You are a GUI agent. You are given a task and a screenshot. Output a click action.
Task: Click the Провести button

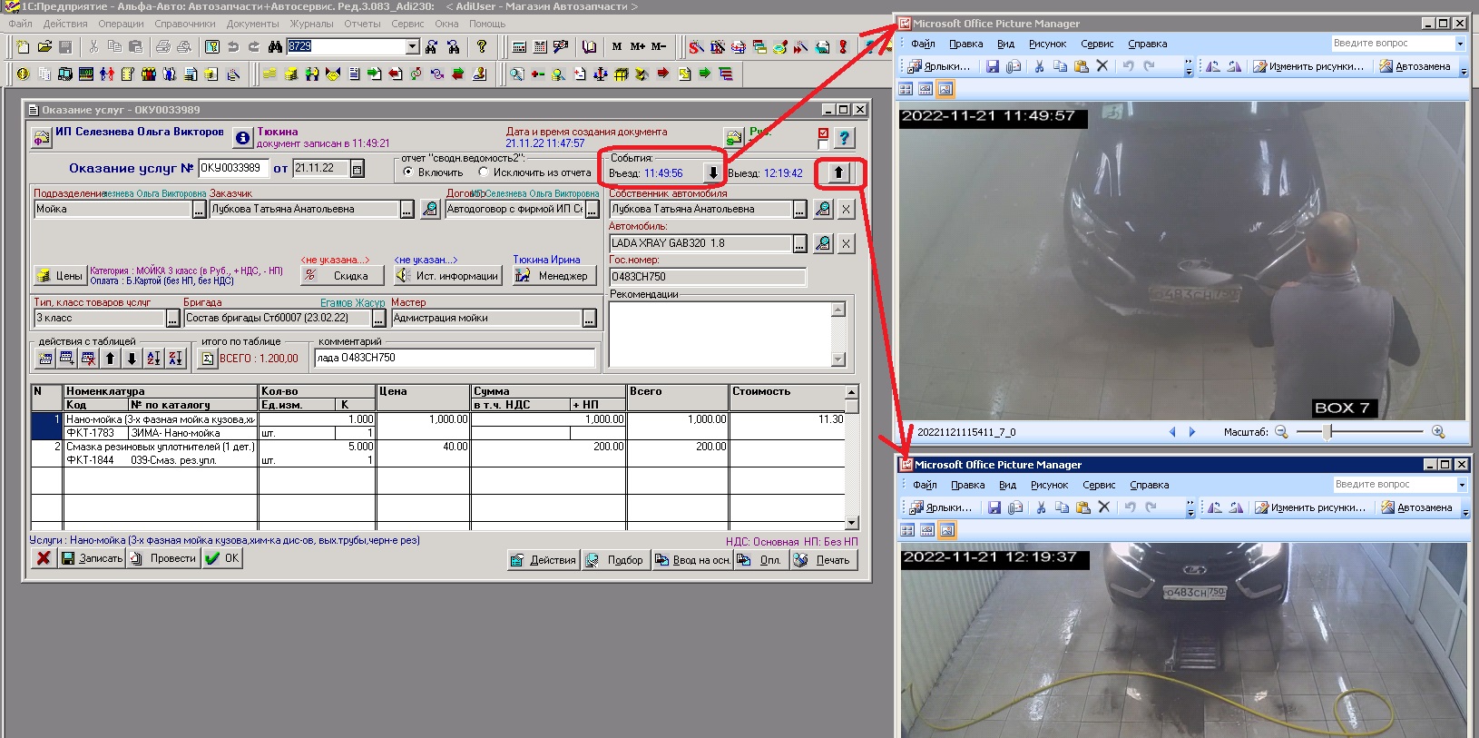[162, 558]
